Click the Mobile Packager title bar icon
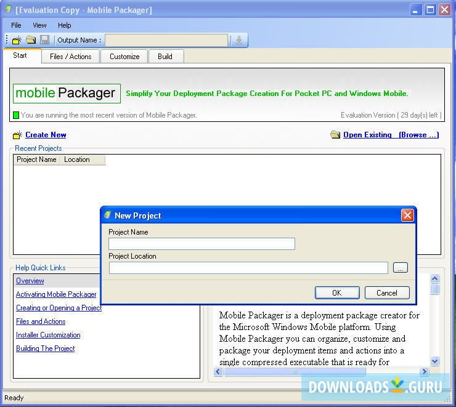Viewport: 456px width, 407px height. pos(9,10)
